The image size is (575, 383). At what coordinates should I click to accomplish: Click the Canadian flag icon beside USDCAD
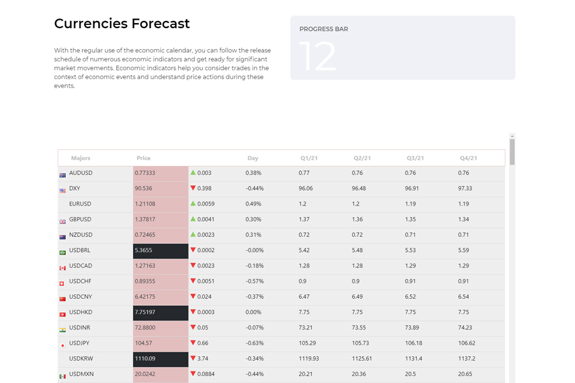pos(63,267)
